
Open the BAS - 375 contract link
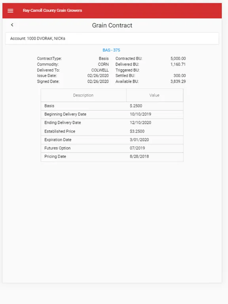point(111,50)
